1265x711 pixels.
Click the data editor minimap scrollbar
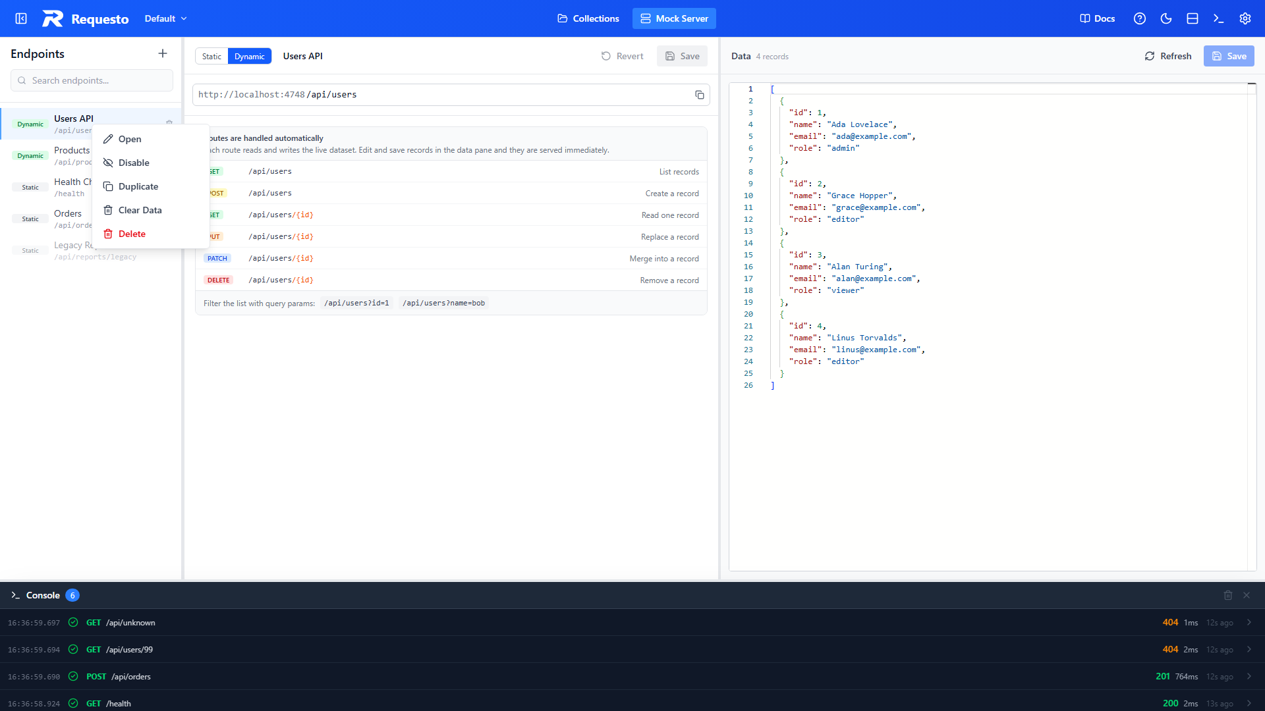pos(1252,327)
